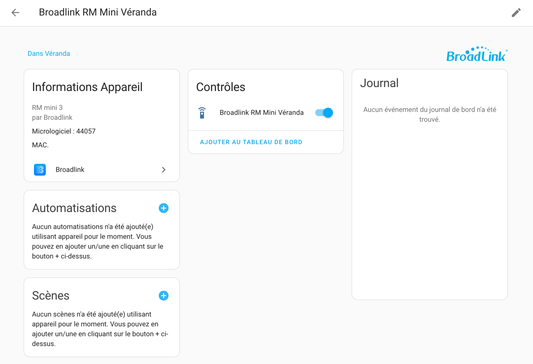
Task: Go back using the arrow icon
Action: pos(15,12)
